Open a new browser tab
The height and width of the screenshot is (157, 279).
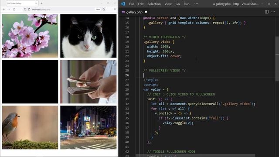pyautogui.click(x=41, y=3)
